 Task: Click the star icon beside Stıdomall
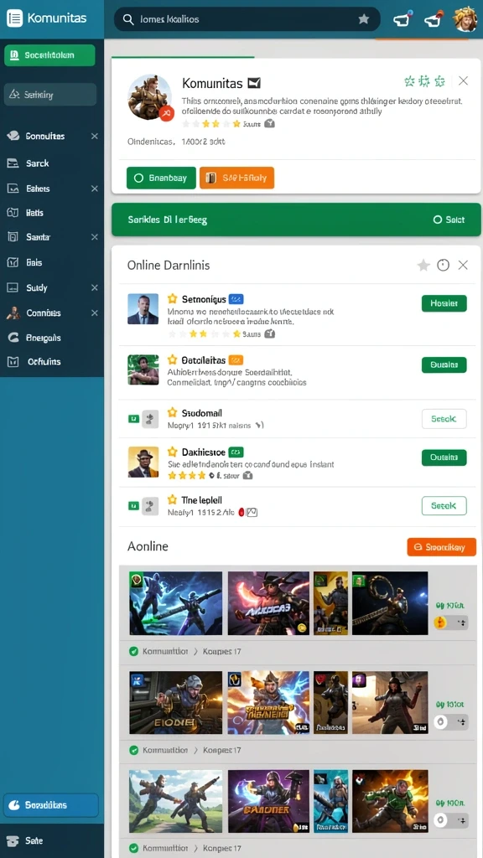click(x=173, y=412)
